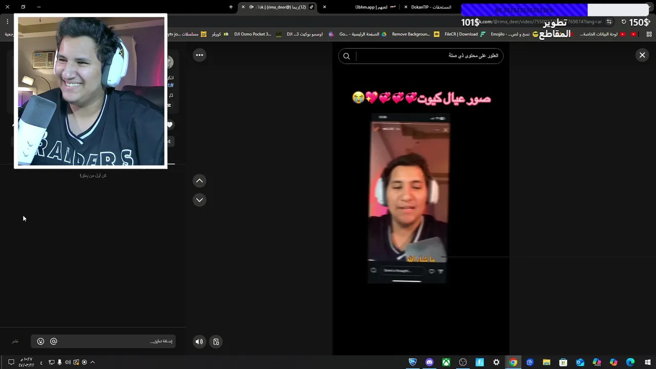
Task: Open OBS Studio from taskbar
Action: [x=463, y=362]
